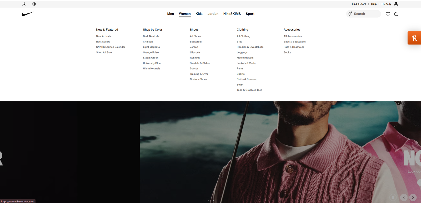Open the SNKRS Launch Calendar link
Viewport: 421px width, 203px height.
[111, 47]
